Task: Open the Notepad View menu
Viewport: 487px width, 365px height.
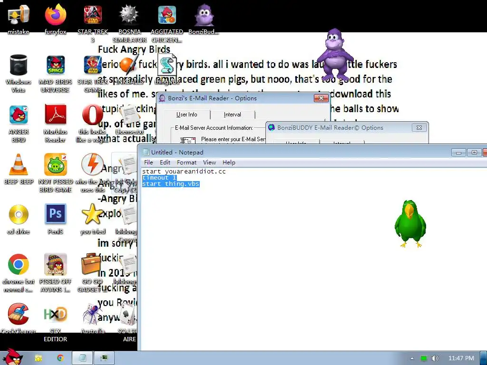Action: coord(209,163)
